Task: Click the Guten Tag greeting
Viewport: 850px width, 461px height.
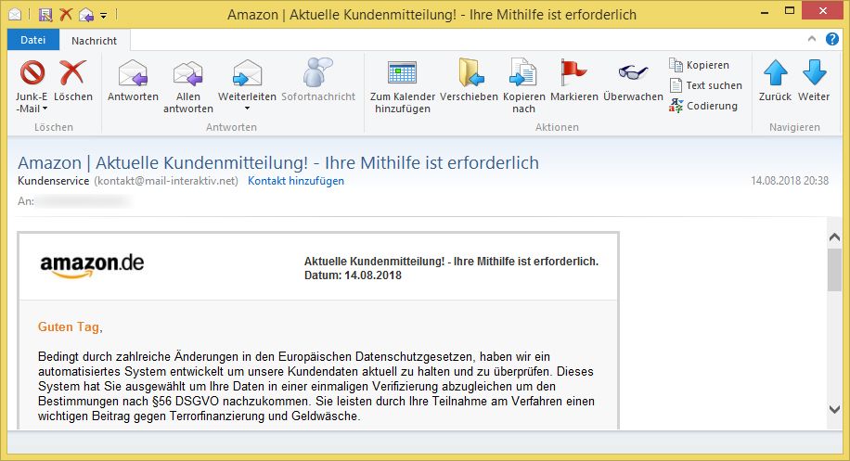Action: tap(70, 327)
